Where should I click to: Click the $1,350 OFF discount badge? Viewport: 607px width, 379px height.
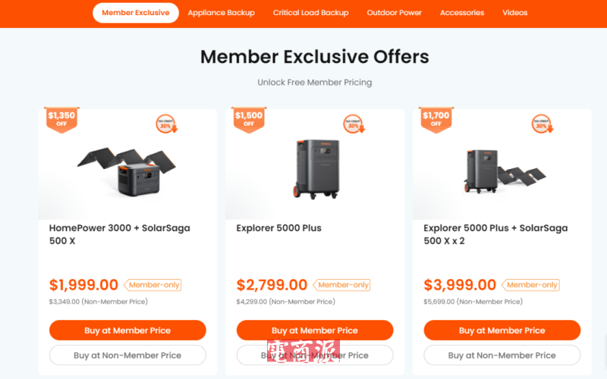[61, 119]
